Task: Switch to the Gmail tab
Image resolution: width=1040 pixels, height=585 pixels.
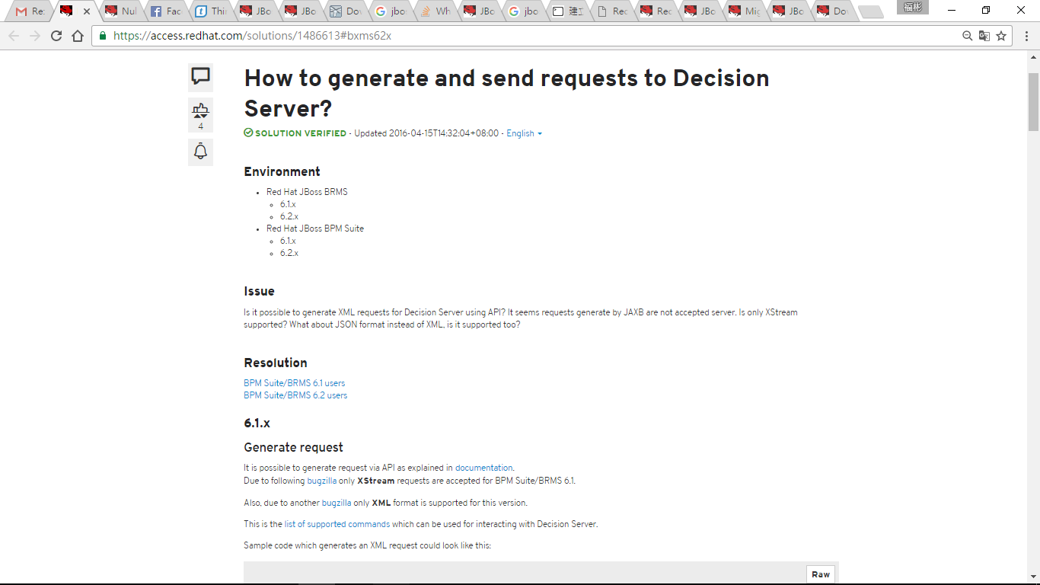Action: point(30,11)
